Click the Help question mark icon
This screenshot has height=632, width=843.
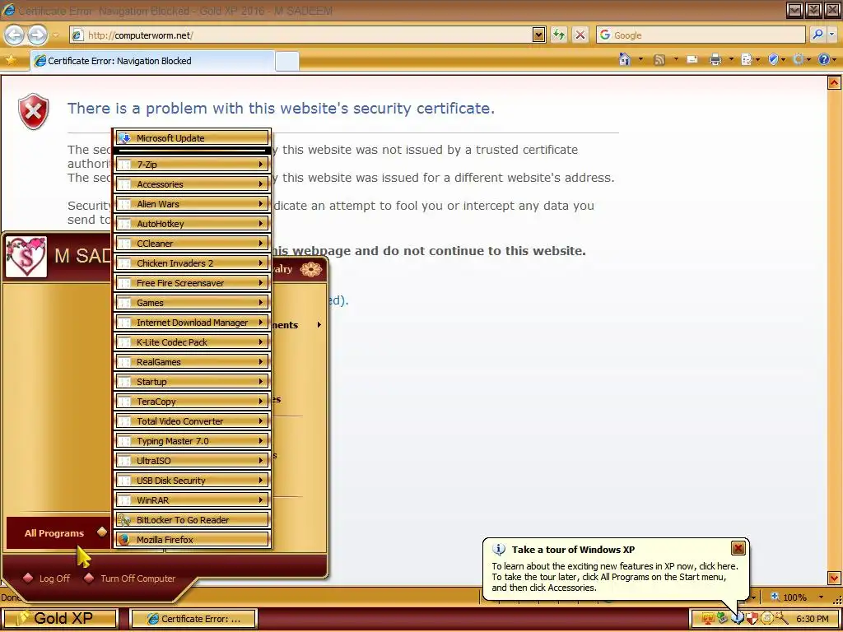pyautogui.click(x=823, y=59)
